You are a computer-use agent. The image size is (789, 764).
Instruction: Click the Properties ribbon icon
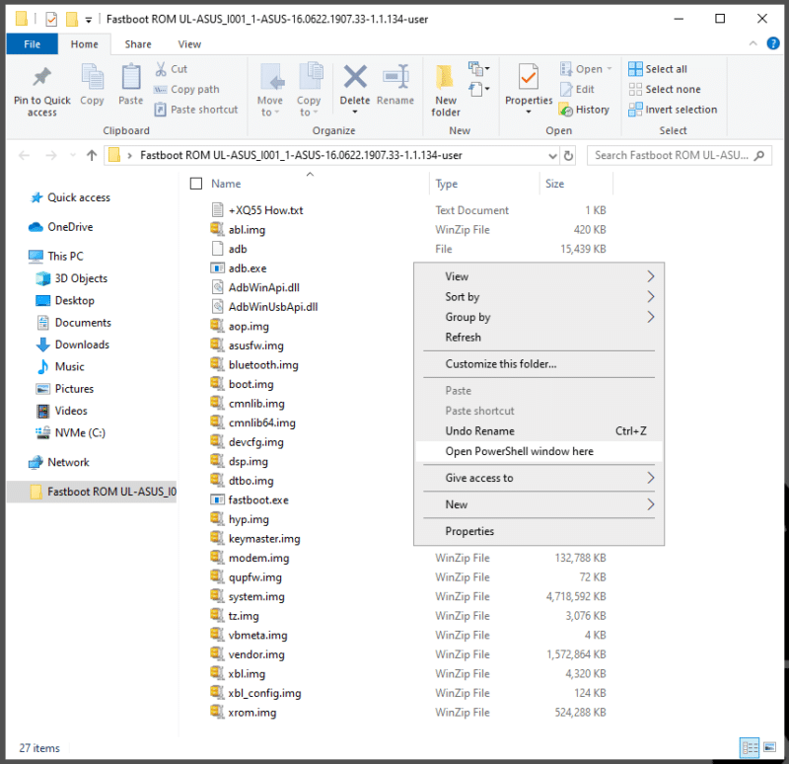tap(529, 77)
